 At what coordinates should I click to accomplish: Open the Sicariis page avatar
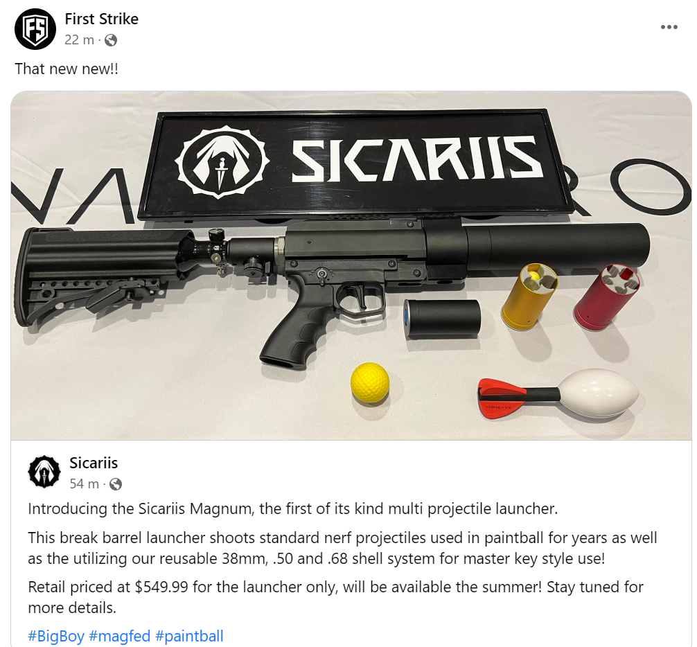(44, 472)
